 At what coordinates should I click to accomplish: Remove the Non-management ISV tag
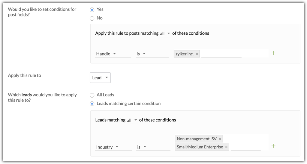point(220,139)
